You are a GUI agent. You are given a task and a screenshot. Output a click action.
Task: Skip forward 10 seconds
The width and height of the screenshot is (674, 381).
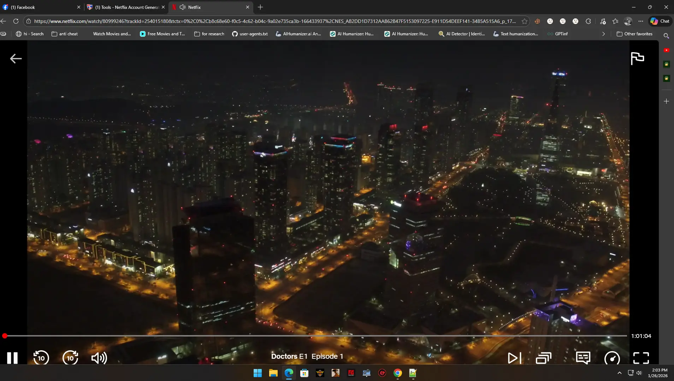pyautogui.click(x=70, y=358)
